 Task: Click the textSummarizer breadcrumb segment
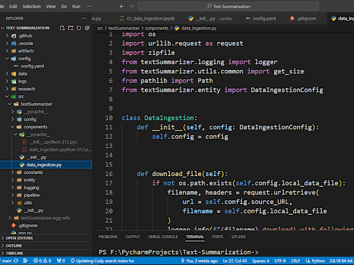tap(124, 28)
